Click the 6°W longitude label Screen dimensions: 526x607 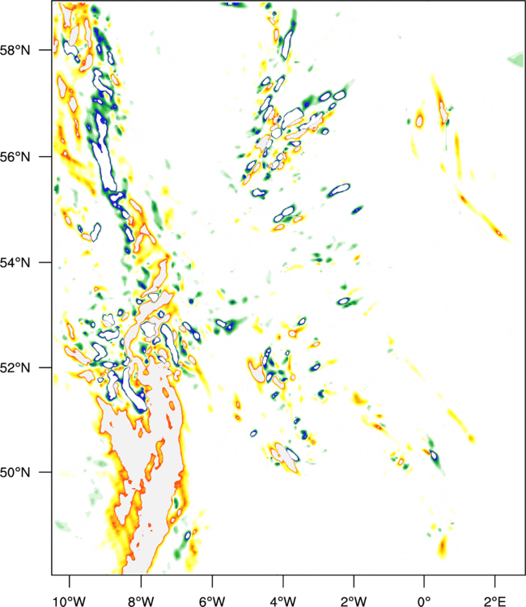tap(212, 601)
